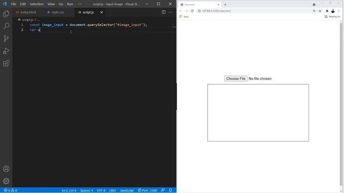344x193 pixels.
Task: Click the feedback icon in status bar
Action: (x=163, y=190)
